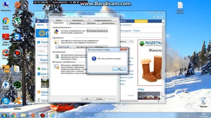
Task: Click the Издатели button
Action: click(99, 47)
